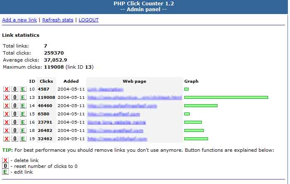Click the green graph bar for ID 13
This screenshot has width=290, height=184.
[x=226, y=98]
